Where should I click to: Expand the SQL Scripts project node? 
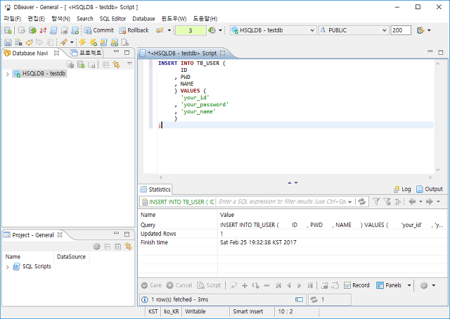tap(8, 267)
